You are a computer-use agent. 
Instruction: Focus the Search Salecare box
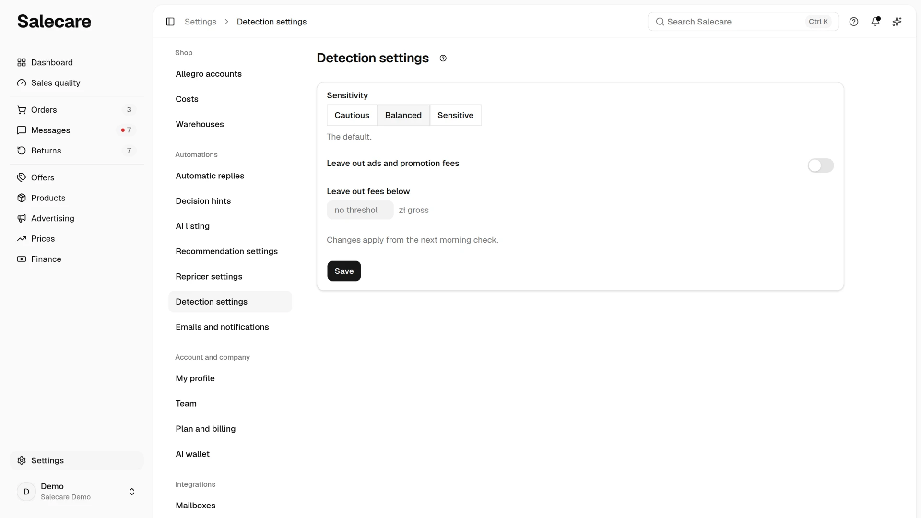click(743, 22)
